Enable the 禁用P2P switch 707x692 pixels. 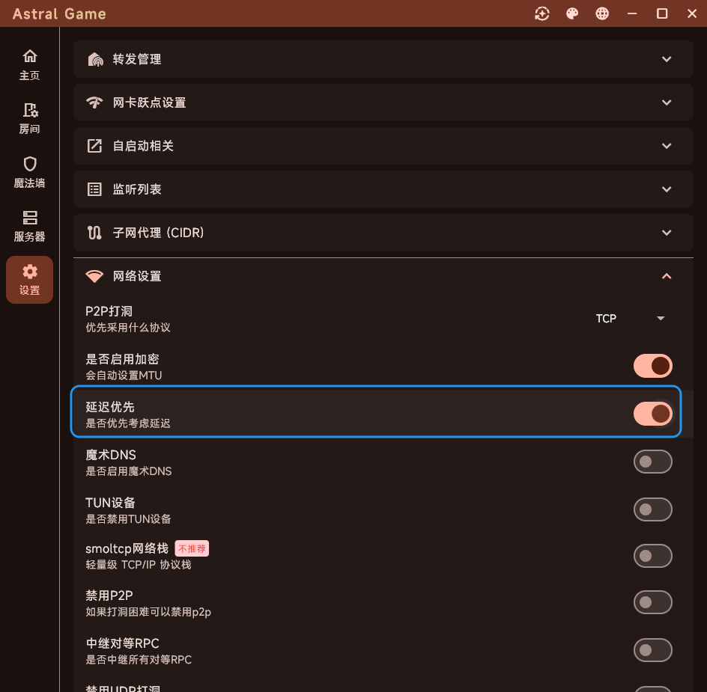652,602
